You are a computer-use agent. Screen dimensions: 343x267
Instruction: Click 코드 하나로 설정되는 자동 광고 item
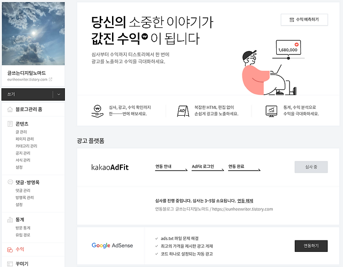point(187,254)
